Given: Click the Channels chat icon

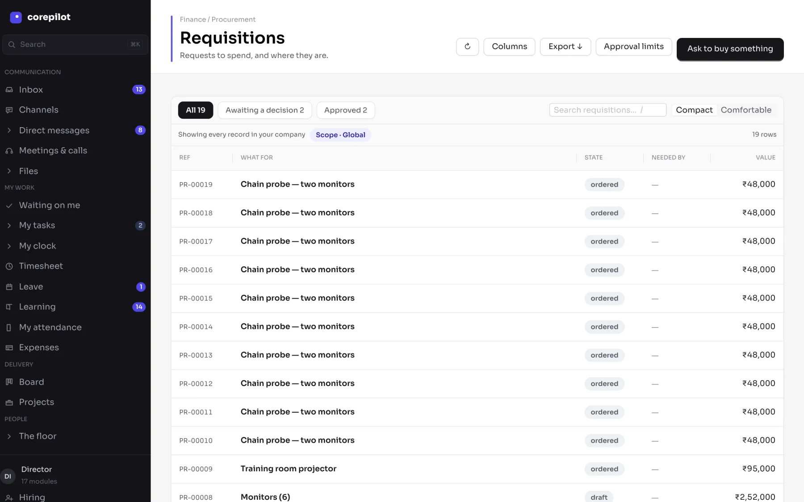Looking at the screenshot, I should (x=9, y=110).
